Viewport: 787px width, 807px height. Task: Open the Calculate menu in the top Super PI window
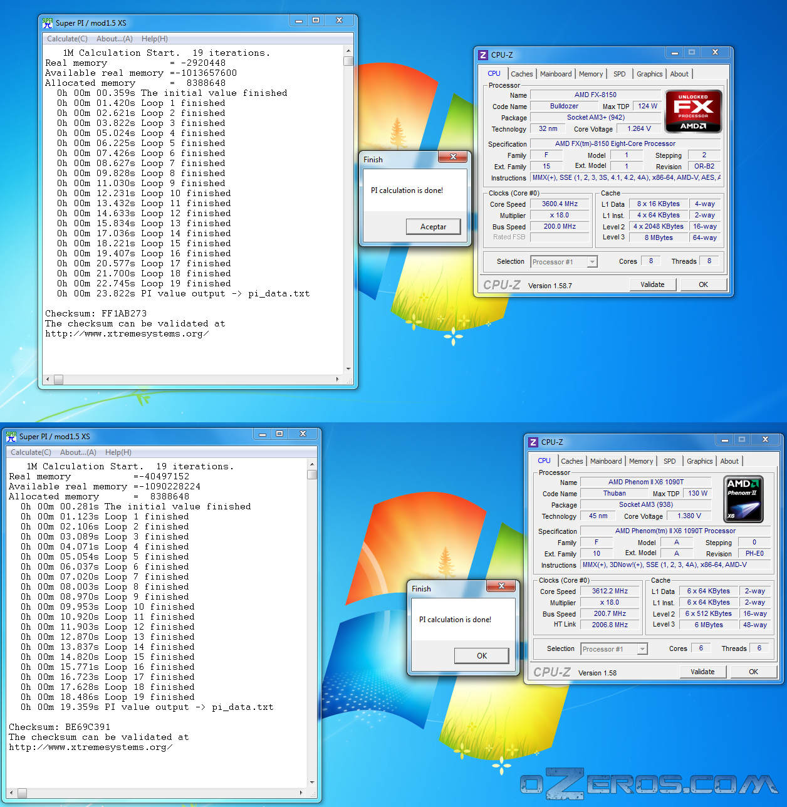[x=67, y=39]
